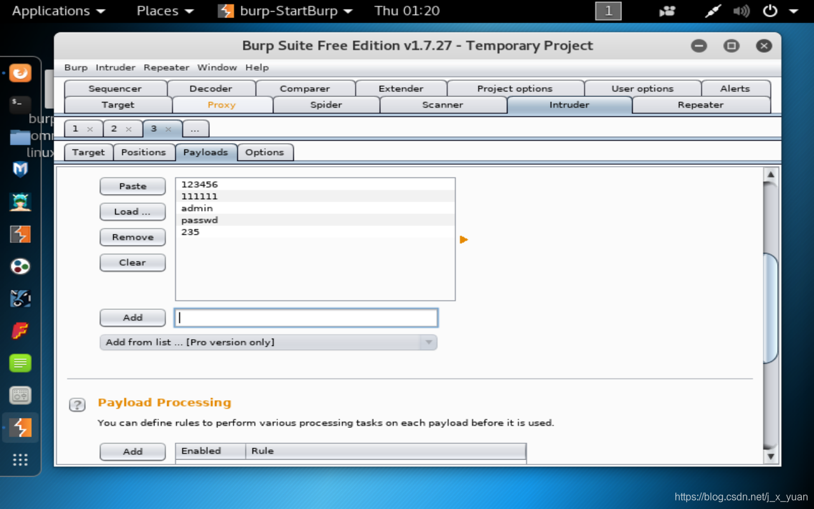Select payload entry 123456
The image size is (814, 509).
click(x=315, y=185)
